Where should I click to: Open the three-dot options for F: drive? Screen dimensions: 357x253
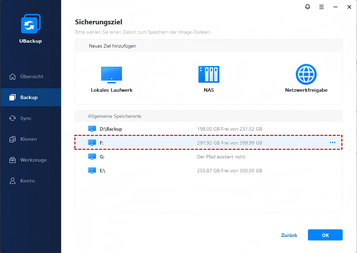[x=332, y=142]
